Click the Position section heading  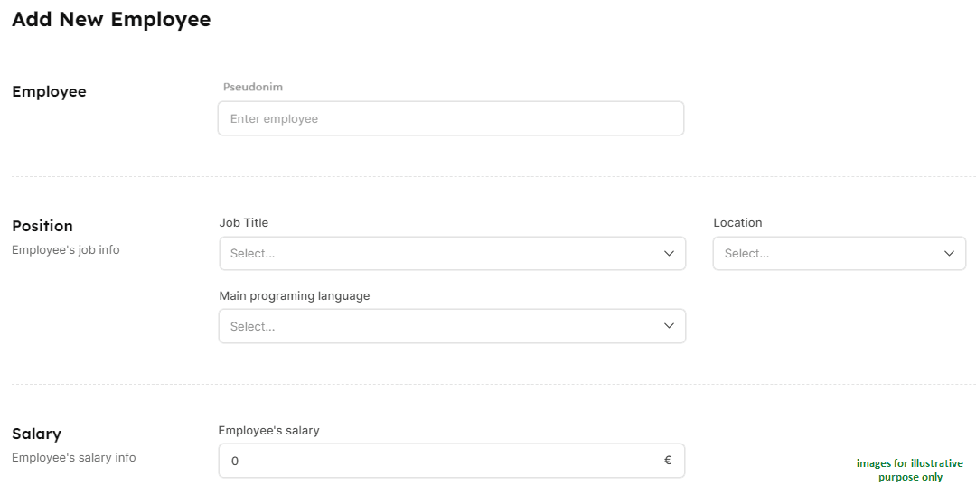[x=42, y=226]
